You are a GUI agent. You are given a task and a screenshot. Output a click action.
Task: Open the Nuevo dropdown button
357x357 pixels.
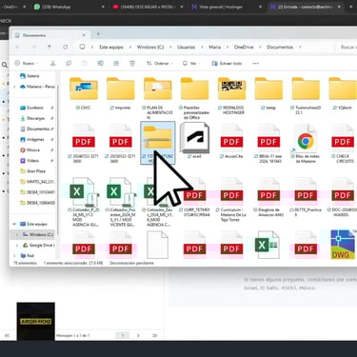click(27, 64)
